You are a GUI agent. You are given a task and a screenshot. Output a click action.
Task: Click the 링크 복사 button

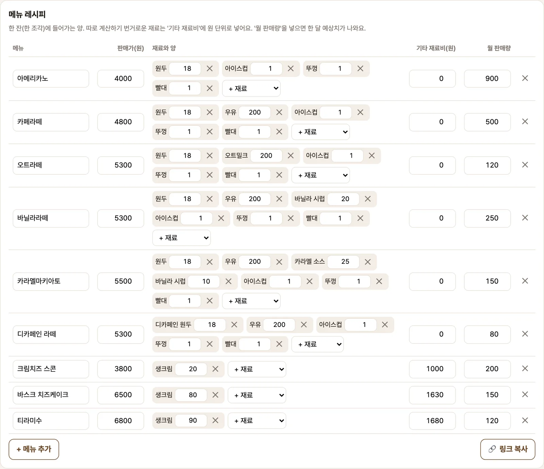tap(508, 449)
